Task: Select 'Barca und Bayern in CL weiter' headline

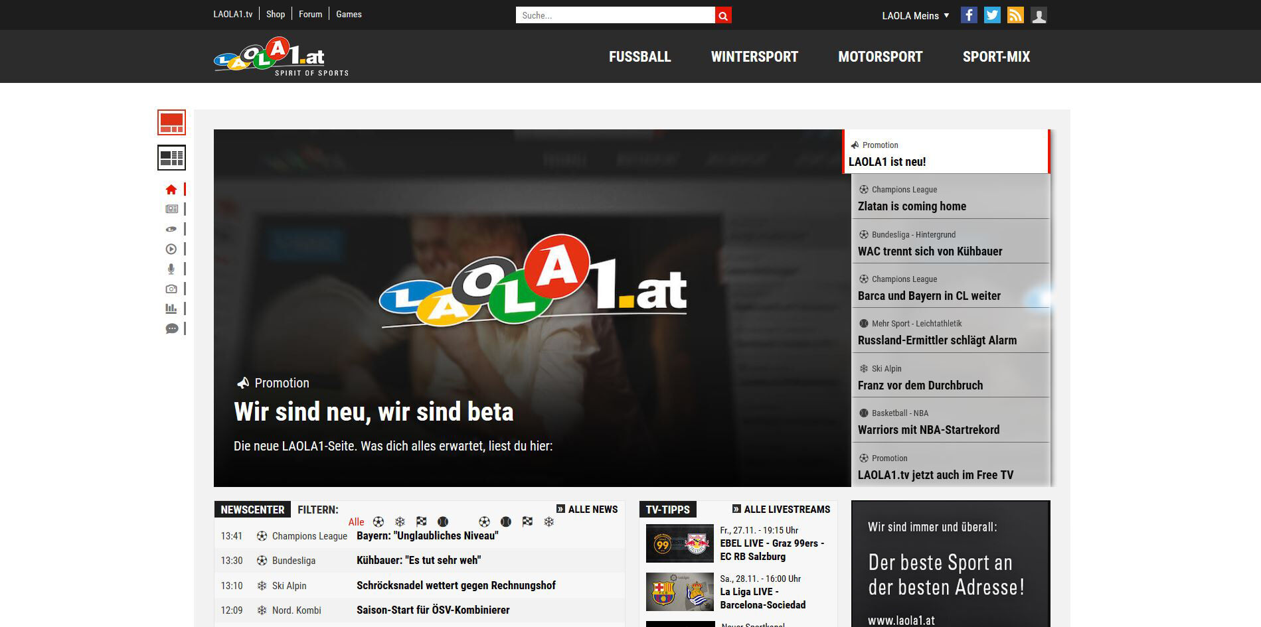Action: point(929,296)
